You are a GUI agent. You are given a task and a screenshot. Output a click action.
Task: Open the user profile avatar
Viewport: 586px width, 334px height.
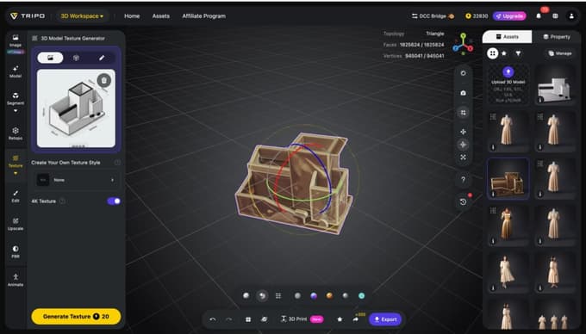571,16
